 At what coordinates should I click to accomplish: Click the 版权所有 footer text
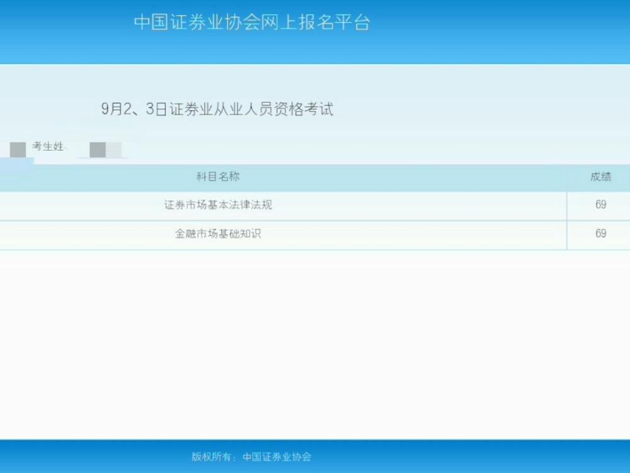point(211,457)
